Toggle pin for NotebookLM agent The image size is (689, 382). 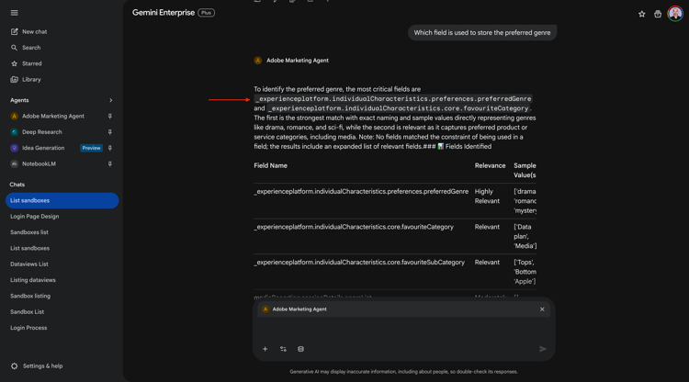coord(110,164)
